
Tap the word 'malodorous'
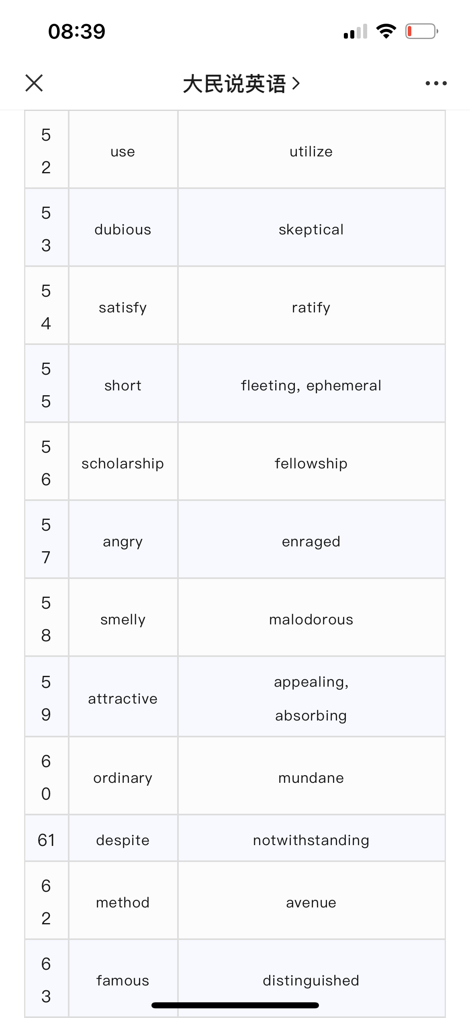pyautogui.click(x=311, y=620)
